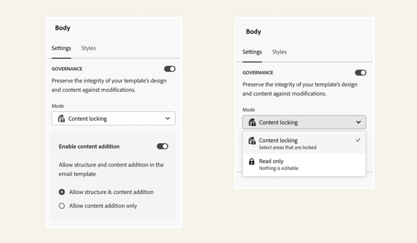The height and width of the screenshot is (243, 417).
Task: Disable the Enable content addition switch
Action: pyautogui.click(x=162, y=146)
